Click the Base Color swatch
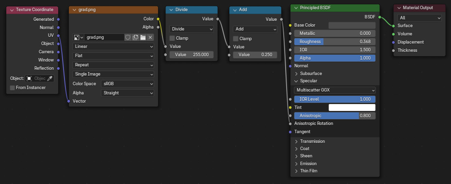Screen dimensions: 451x184 point(352,25)
